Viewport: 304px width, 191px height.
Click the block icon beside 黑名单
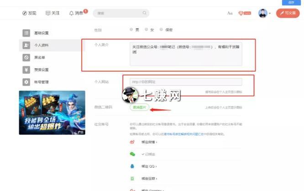(26, 57)
